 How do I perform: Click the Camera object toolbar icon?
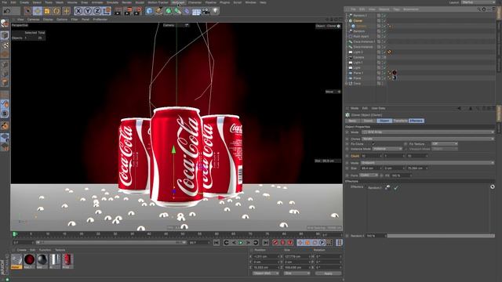click(x=206, y=12)
